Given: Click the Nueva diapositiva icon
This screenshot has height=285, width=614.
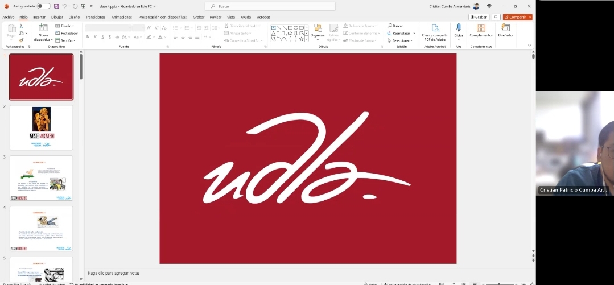Looking at the screenshot, I should pos(43,28).
